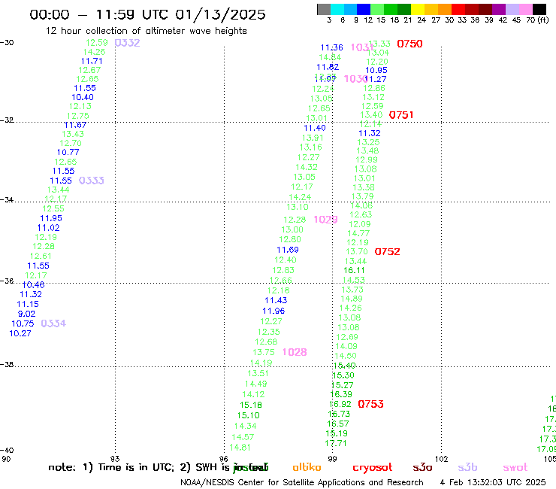The width and height of the screenshot is (556, 489).
Task: Click the wave height value 11.40
Action: pos(315,128)
